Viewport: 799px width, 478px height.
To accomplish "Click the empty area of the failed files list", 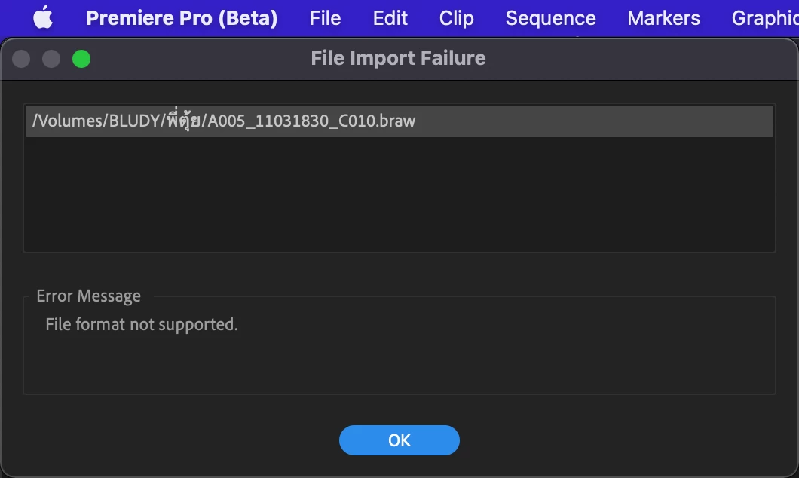I will pyautogui.click(x=399, y=194).
